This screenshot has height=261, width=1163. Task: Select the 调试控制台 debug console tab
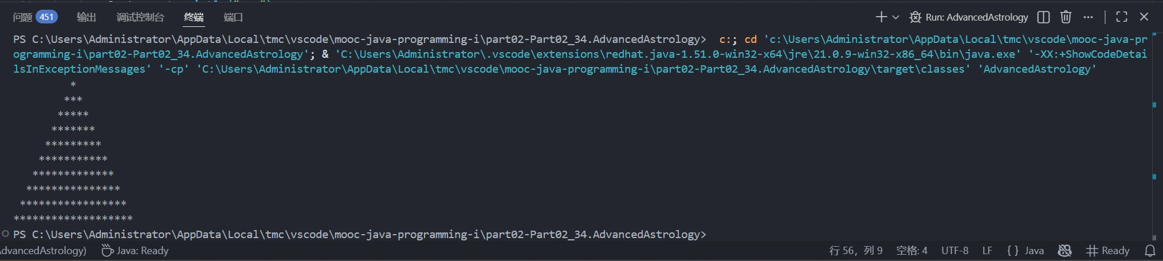(140, 17)
